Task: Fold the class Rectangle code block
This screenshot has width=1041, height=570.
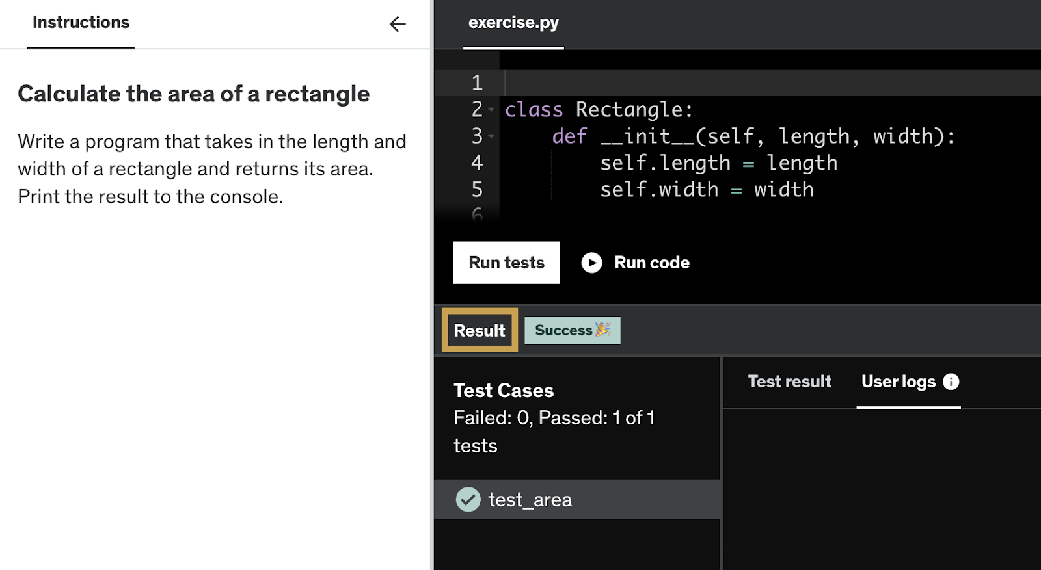Action: click(491, 110)
